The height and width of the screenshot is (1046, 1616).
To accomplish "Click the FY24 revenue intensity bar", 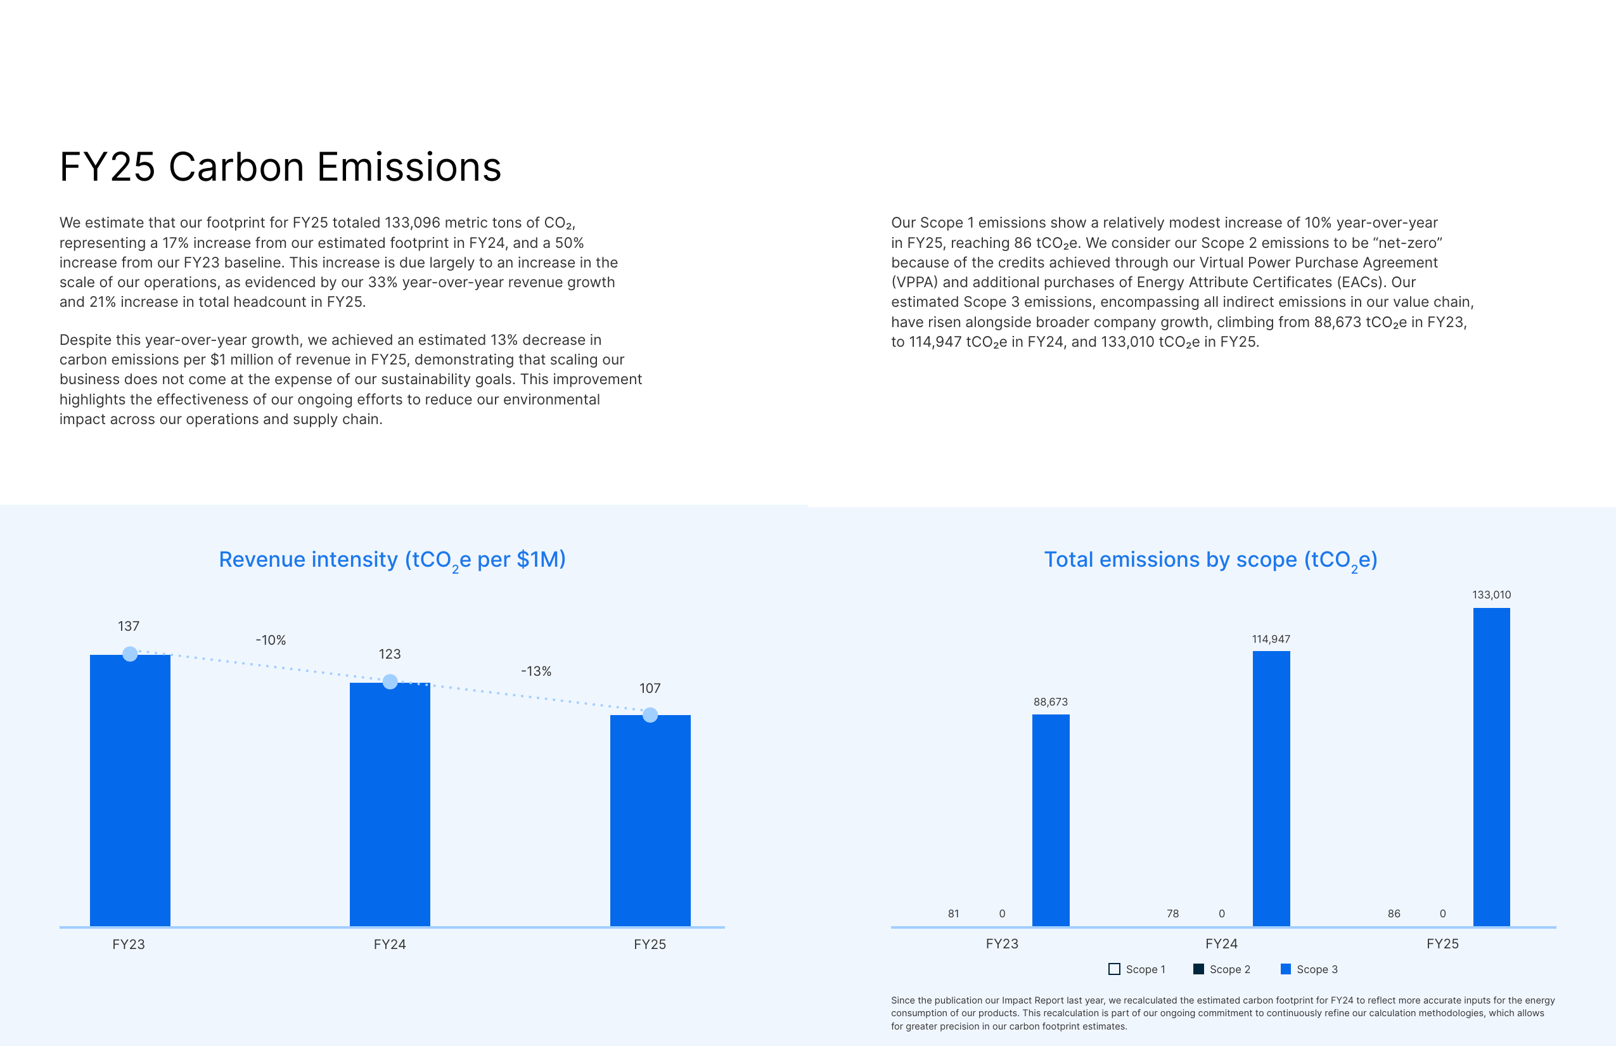I will [x=390, y=804].
